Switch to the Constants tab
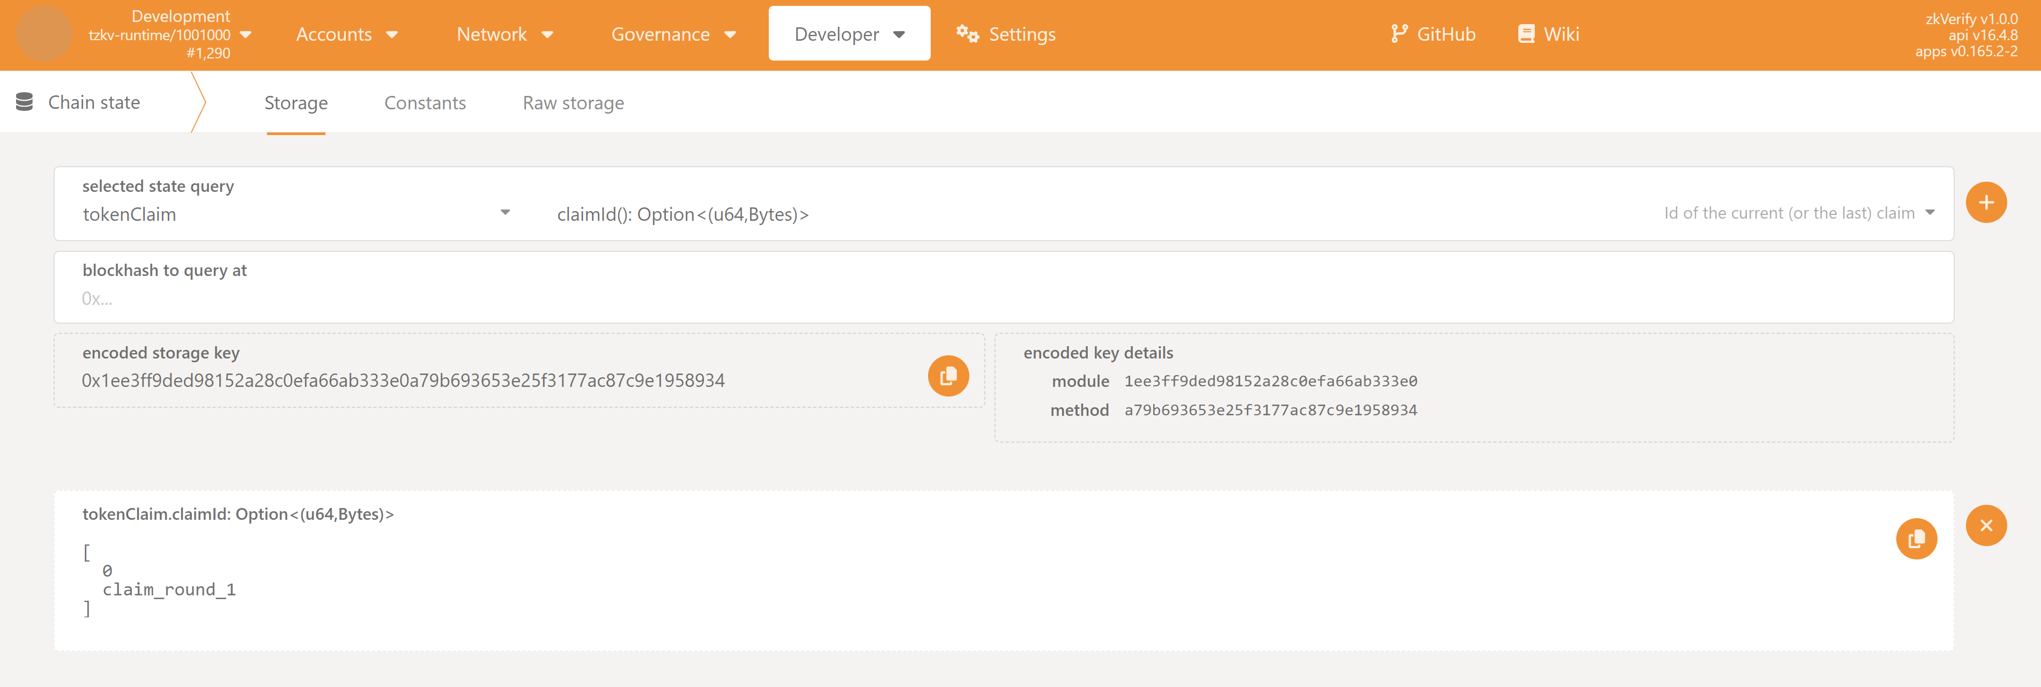The image size is (2041, 687). (425, 103)
